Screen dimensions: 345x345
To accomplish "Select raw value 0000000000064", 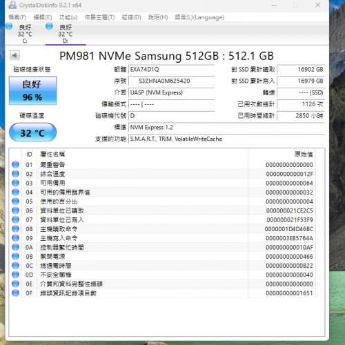I will pyautogui.click(x=289, y=184).
